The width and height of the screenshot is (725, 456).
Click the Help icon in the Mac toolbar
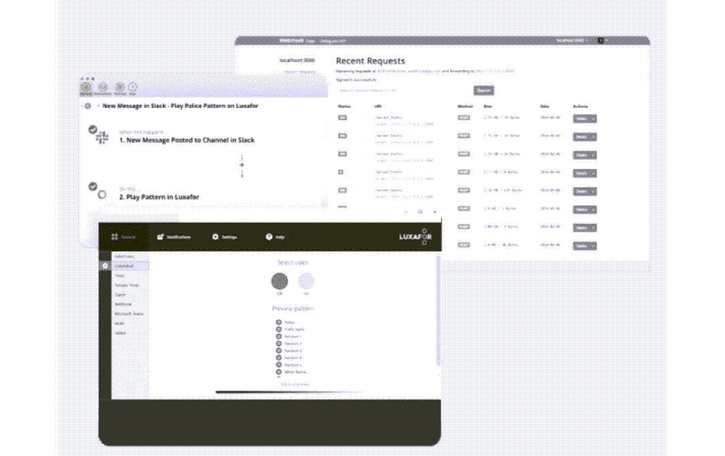coord(132,88)
